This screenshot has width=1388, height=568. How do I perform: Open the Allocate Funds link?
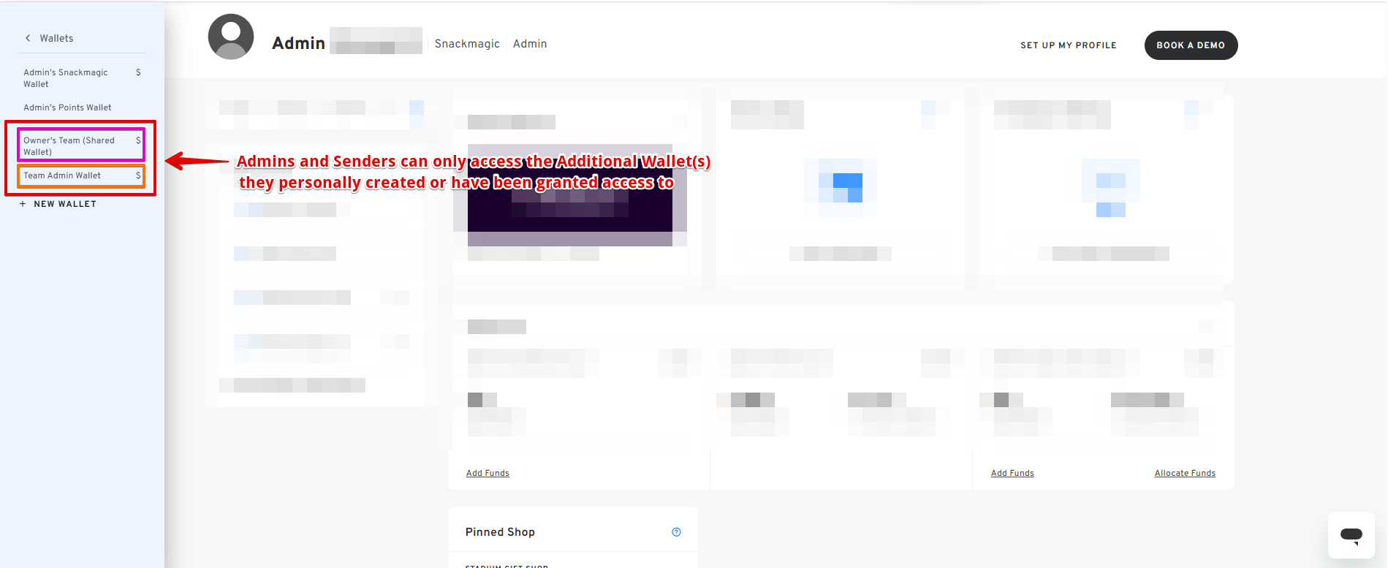click(1185, 473)
